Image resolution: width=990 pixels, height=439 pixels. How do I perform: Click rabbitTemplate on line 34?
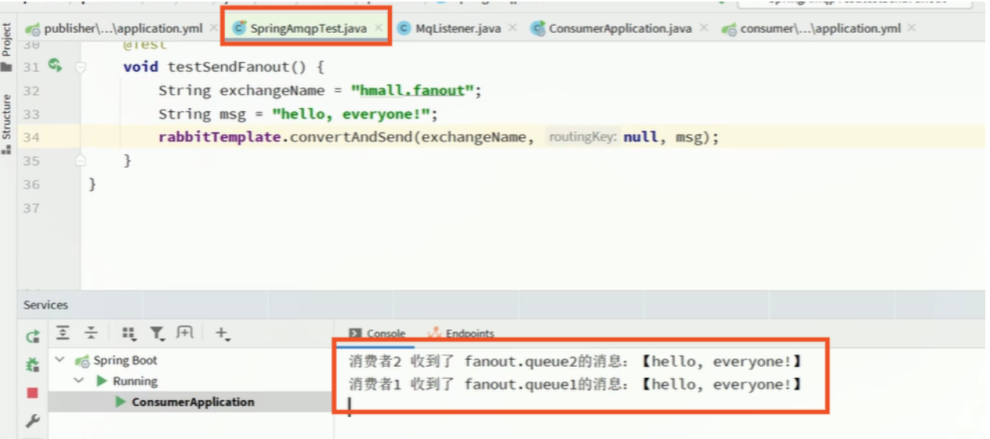click(x=219, y=137)
